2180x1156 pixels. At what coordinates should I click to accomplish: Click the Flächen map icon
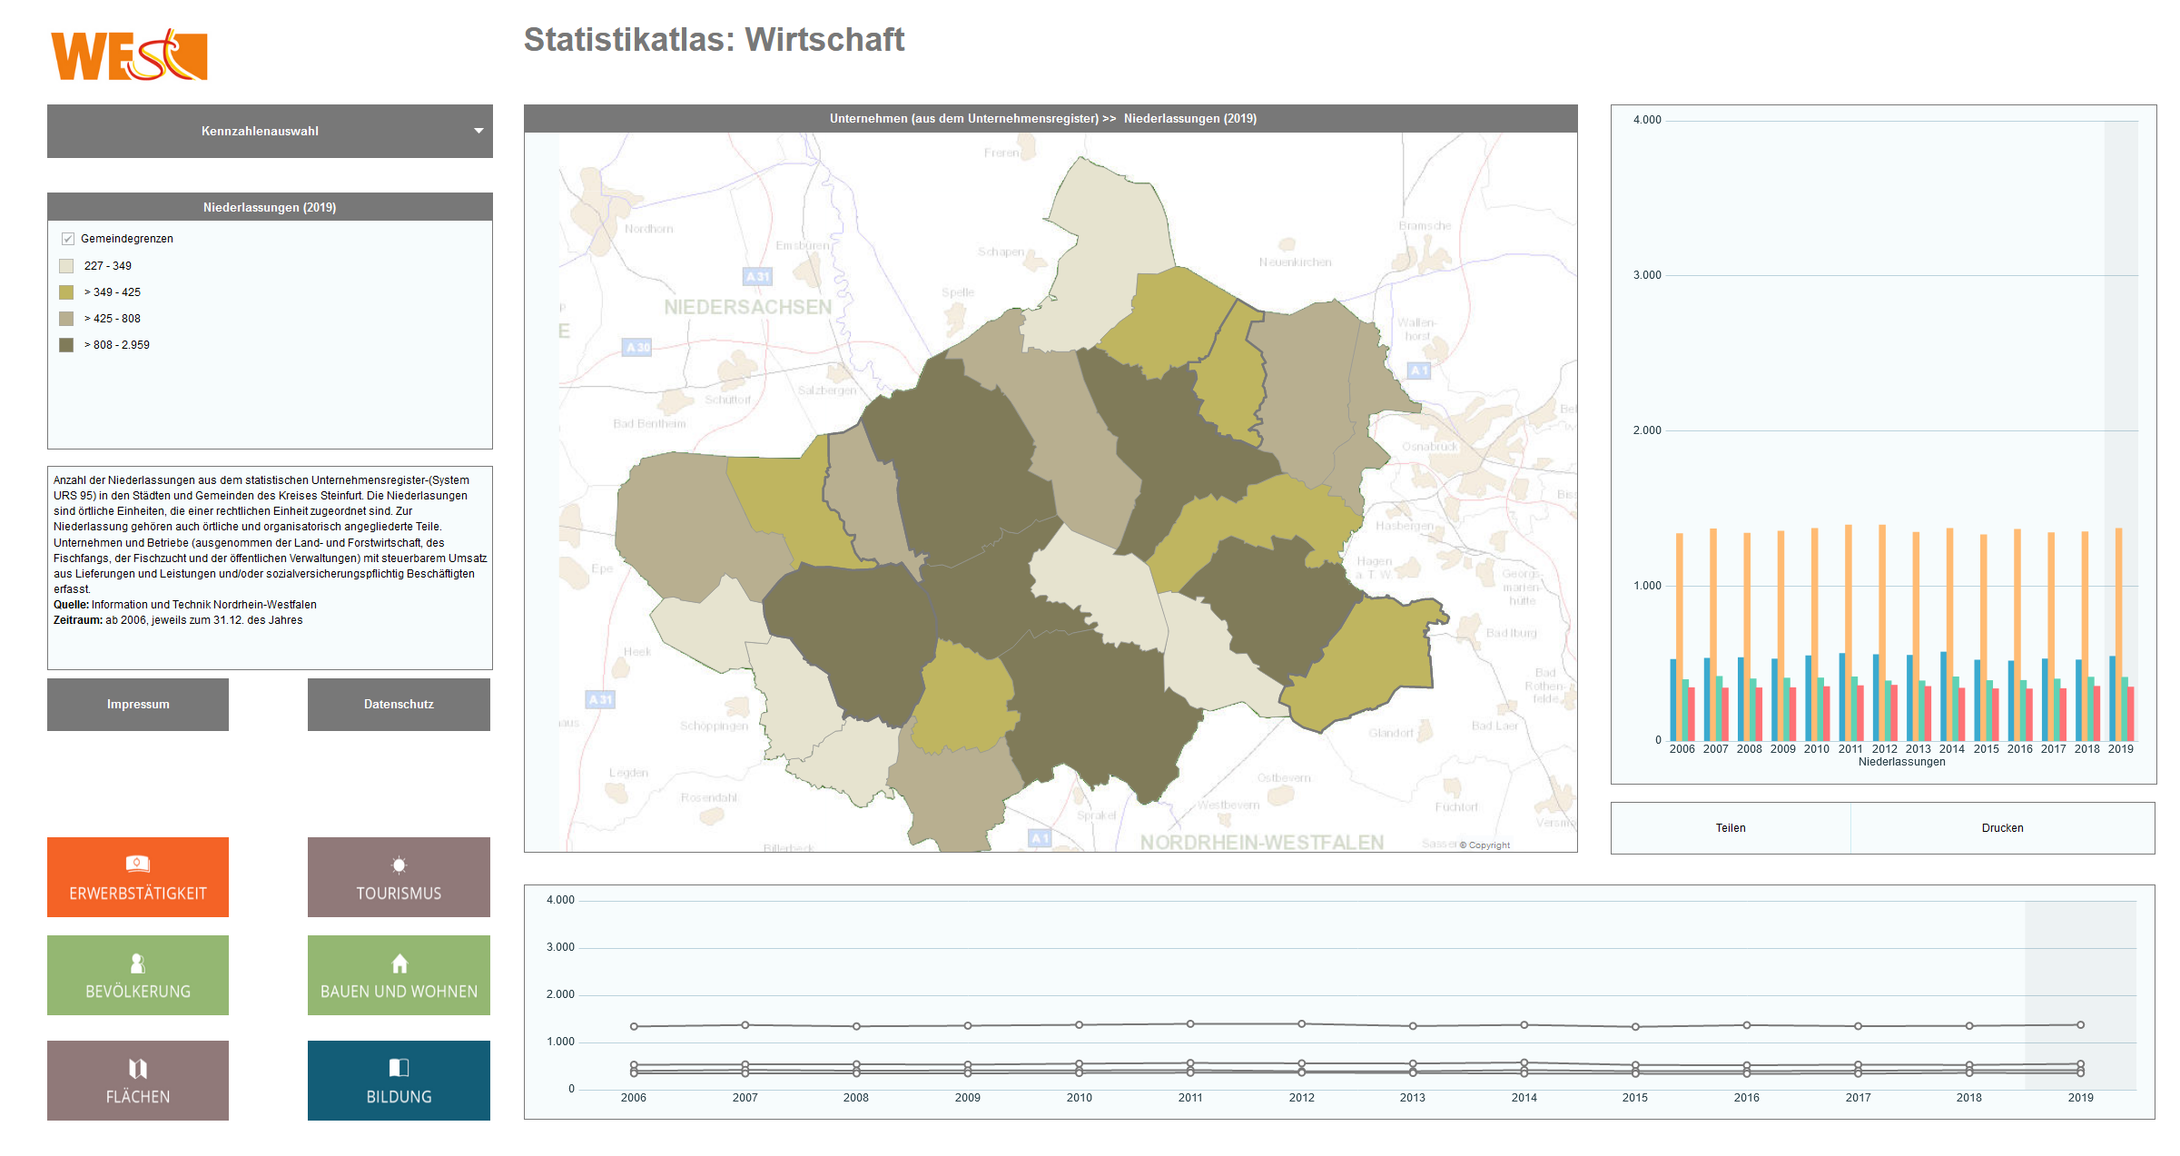138,1068
